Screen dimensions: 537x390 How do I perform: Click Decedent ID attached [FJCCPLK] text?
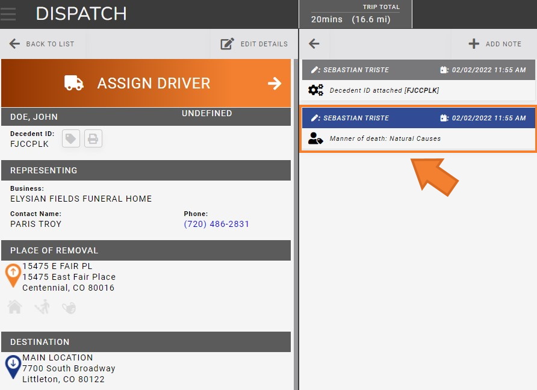click(384, 90)
